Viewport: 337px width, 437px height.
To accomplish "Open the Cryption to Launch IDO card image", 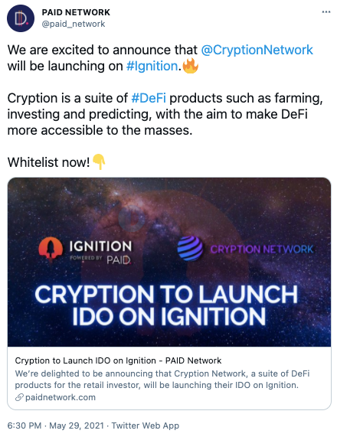I will 169,262.
